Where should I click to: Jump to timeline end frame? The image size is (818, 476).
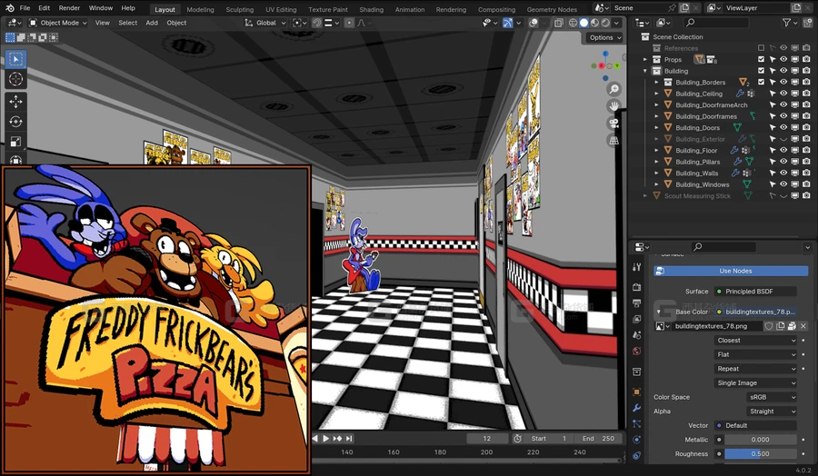click(350, 439)
